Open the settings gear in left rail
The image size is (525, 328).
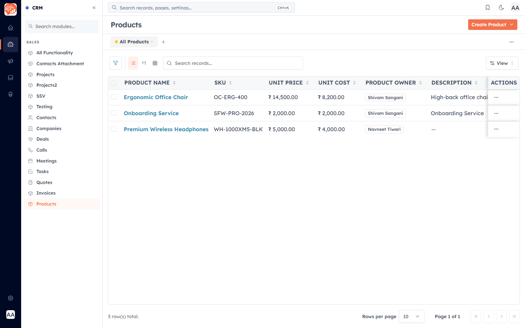pyautogui.click(x=11, y=298)
